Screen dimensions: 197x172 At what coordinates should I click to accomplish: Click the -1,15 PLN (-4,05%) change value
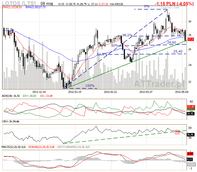[174, 4]
